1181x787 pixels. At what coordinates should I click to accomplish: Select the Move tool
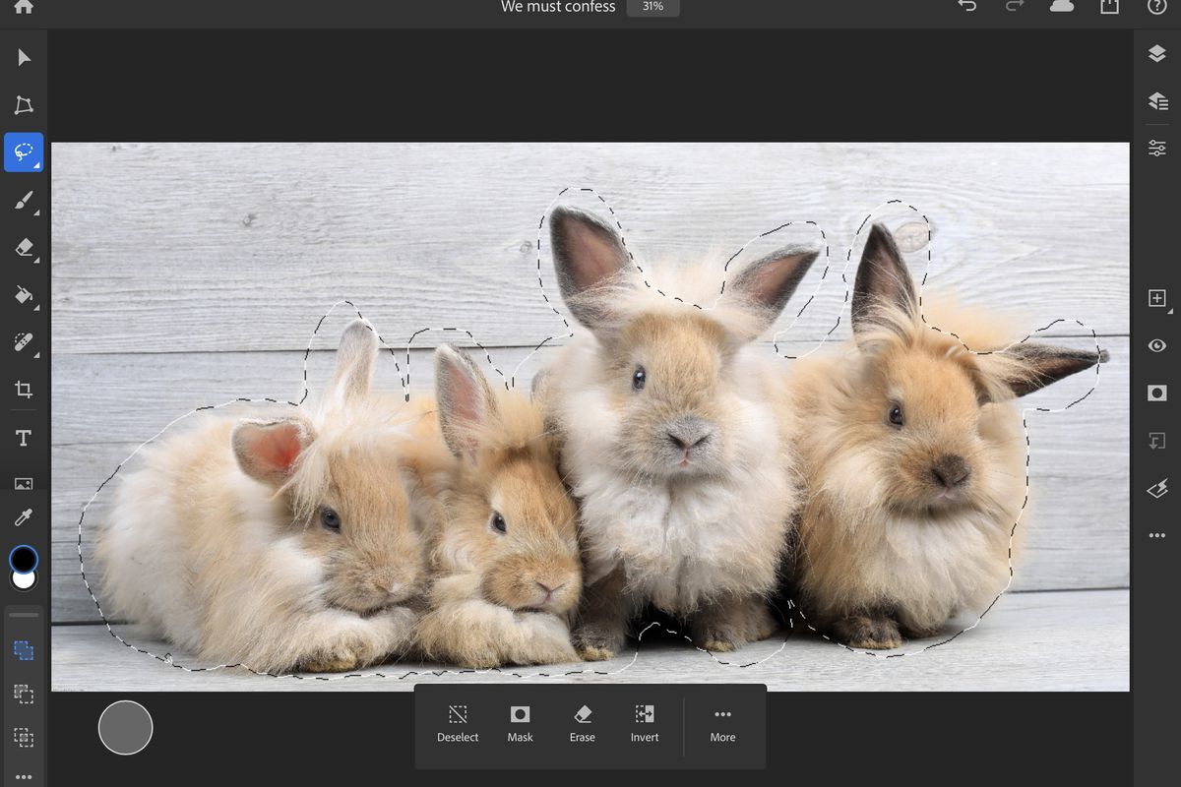pos(24,56)
